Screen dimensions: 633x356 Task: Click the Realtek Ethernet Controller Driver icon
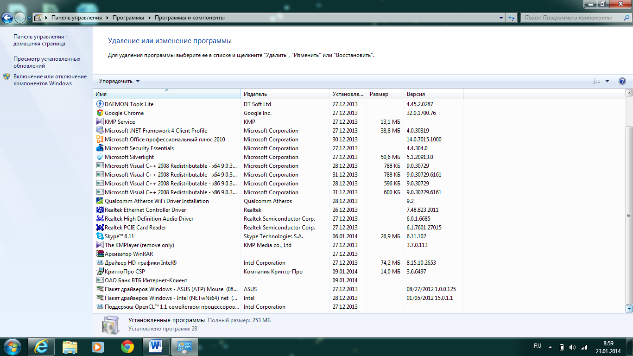coord(100,210)
